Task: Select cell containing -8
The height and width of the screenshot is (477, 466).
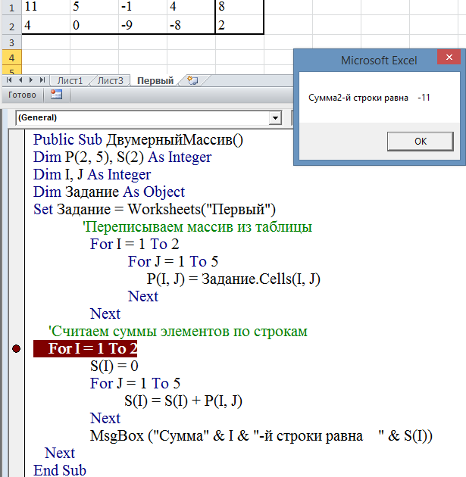Action: coord(191,25)
